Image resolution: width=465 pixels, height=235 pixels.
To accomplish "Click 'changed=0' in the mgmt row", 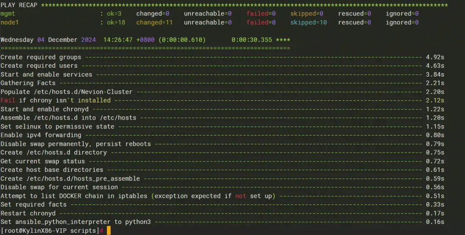I will (x=153, y=14).
